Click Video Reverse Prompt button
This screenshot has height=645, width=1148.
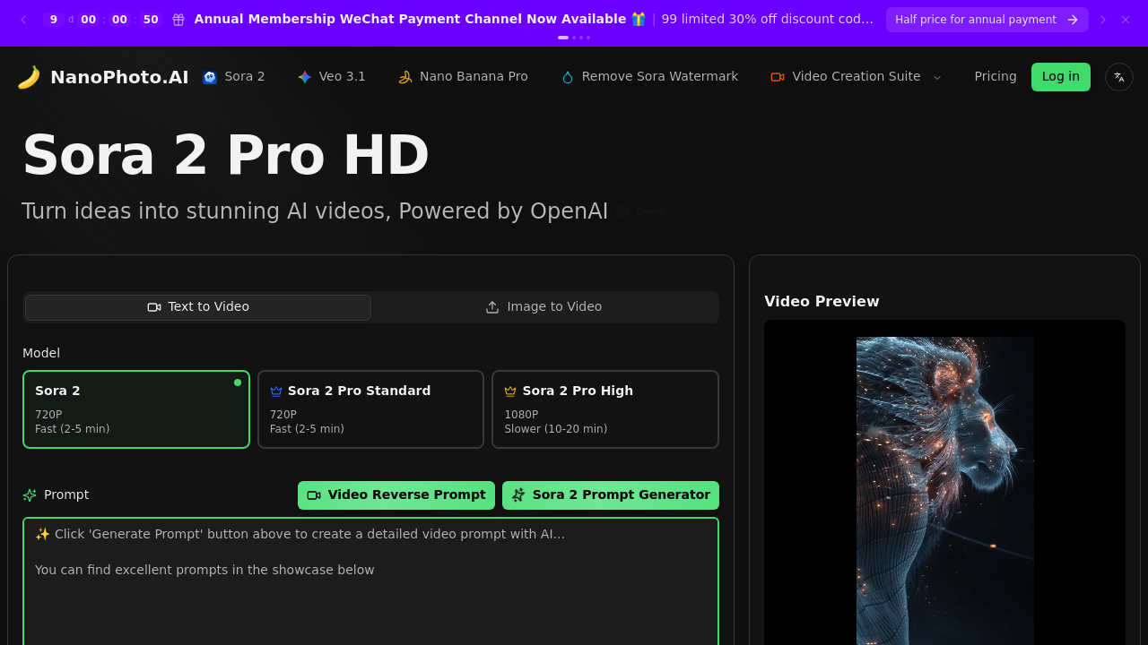click(x=396, y=495)
